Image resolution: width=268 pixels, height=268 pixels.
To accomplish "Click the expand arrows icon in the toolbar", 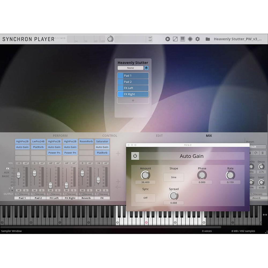I will pos(175,39).
